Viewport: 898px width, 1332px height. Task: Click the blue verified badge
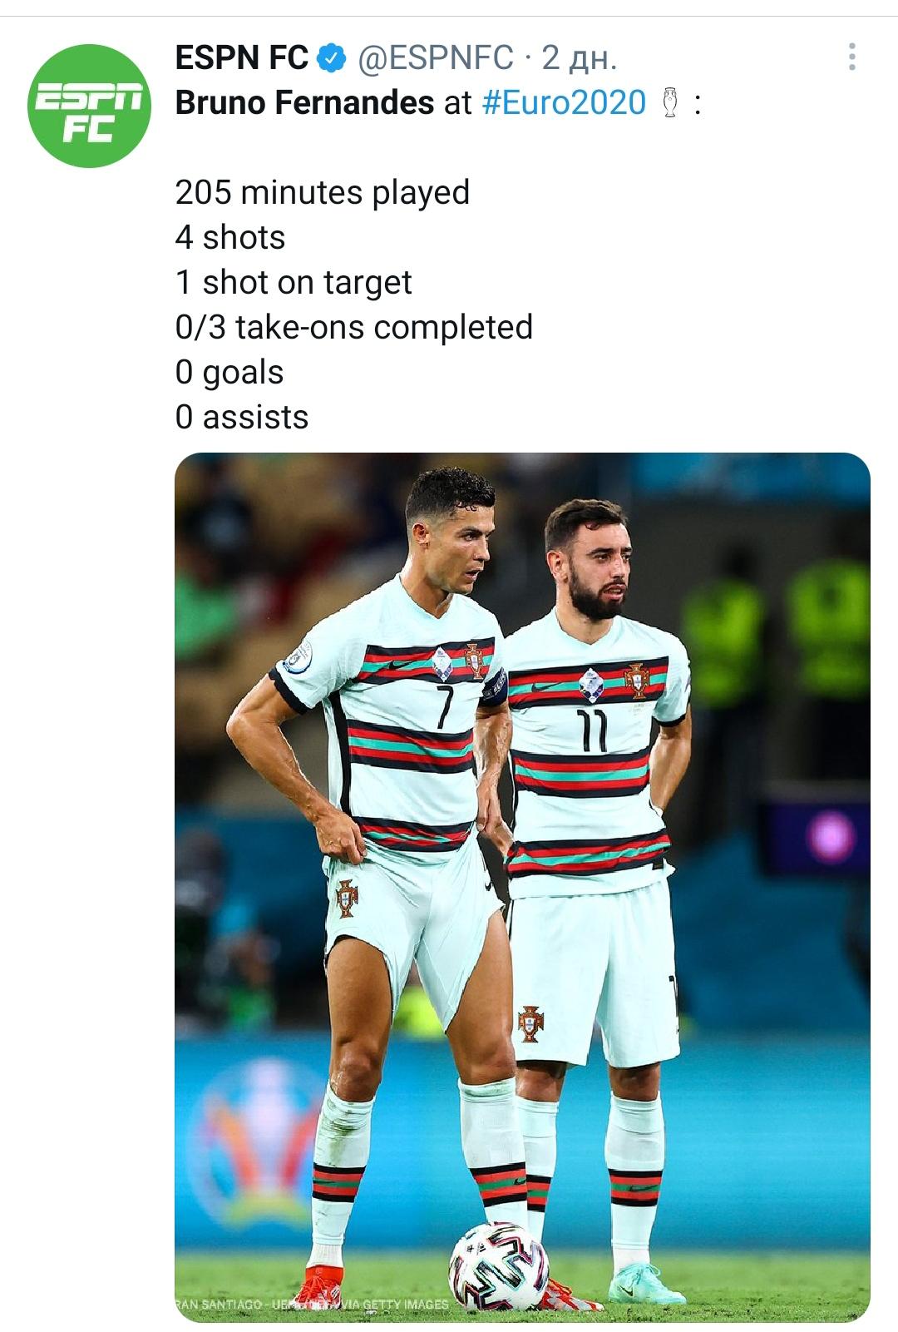[x=333, y=58]
